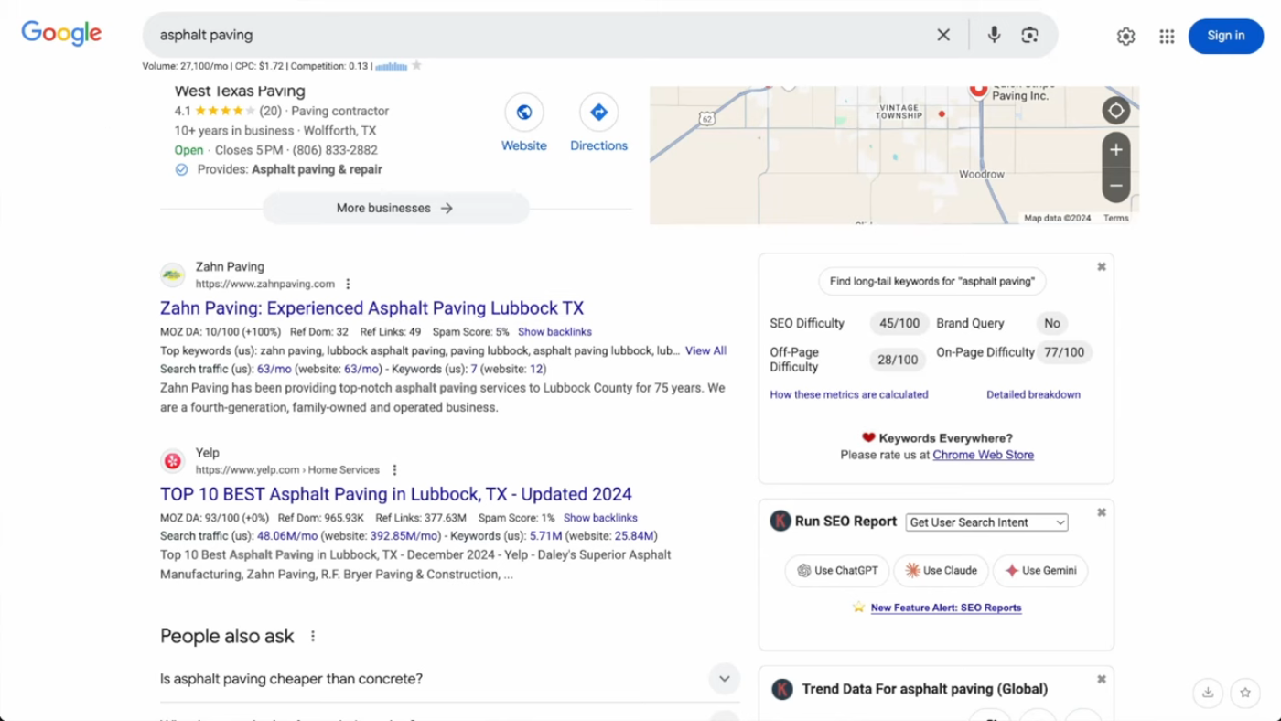Image resolution: width=1281 pixels, height=721 pixels.
Task: Close the Trend Data widget
Action: pyautogui.click(x=1102, y=679)
